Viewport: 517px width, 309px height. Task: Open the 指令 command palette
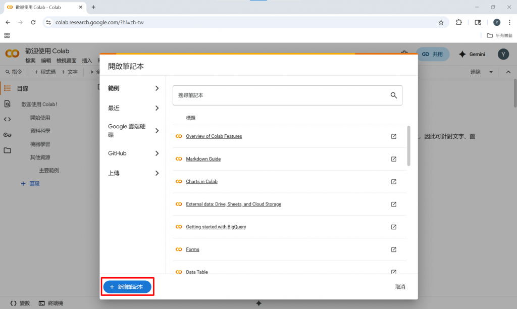14,72
